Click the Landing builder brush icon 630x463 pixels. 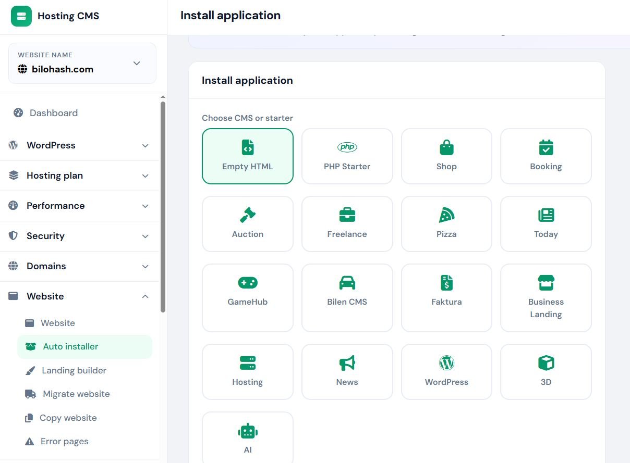[x=31, y=371]
